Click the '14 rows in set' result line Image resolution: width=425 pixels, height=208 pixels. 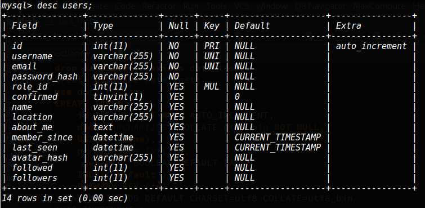65,198
